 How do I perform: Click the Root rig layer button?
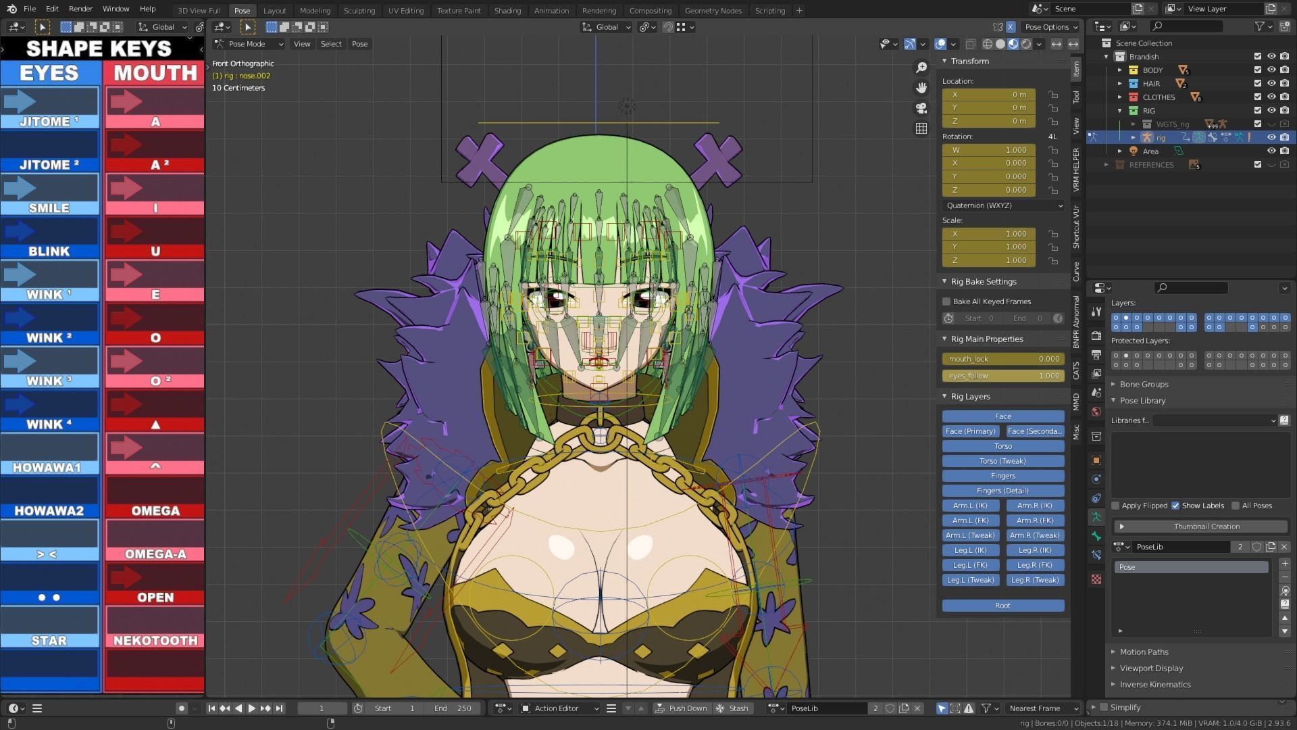click(x=1003, y=606)
